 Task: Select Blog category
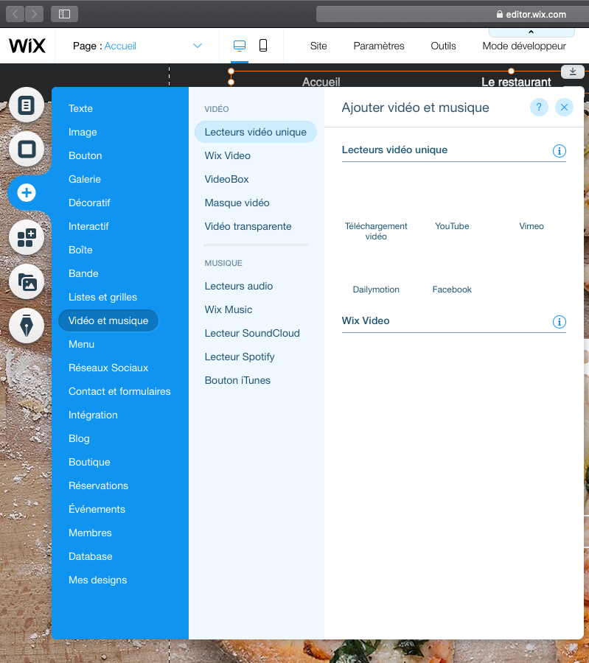click(x=79, y=438)
